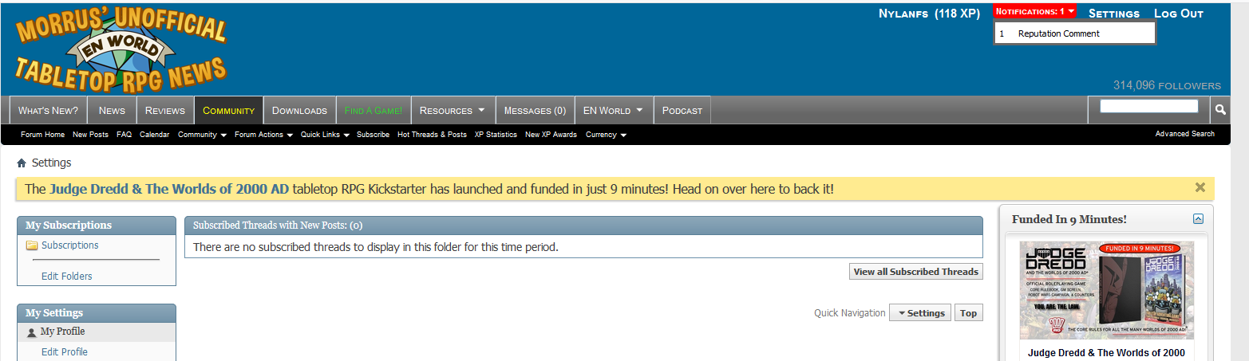The height and width of the screenshot is (361, 1249).
Task: Open the Notifications dropdown
Action: (x=1034, y=12)
